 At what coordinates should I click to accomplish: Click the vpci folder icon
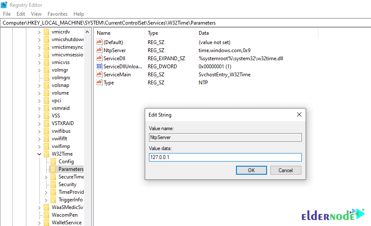[47, 100]
